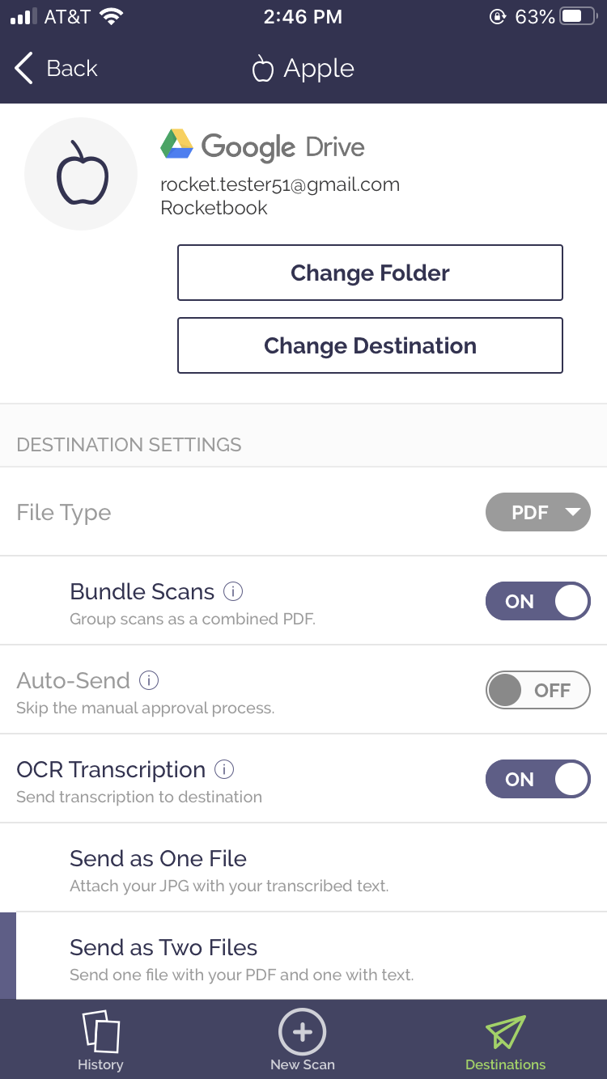This screenshot has height=1079, width=607.
Task: Disable OCR Transcription toggle
Action: [537, 780]
